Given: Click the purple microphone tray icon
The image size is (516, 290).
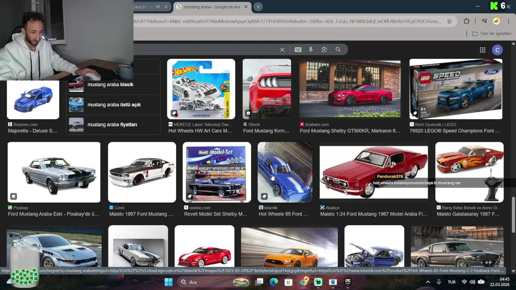Looking at the screenshot, I should click(439, 282).
